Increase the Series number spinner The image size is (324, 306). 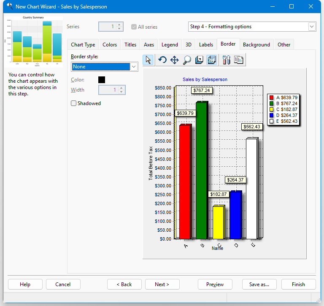[119, 24]
